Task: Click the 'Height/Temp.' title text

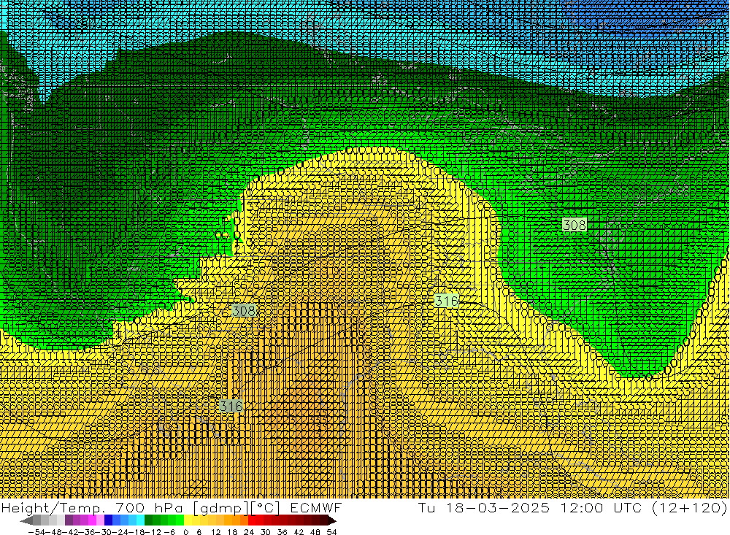Action: tap(52, 508)
